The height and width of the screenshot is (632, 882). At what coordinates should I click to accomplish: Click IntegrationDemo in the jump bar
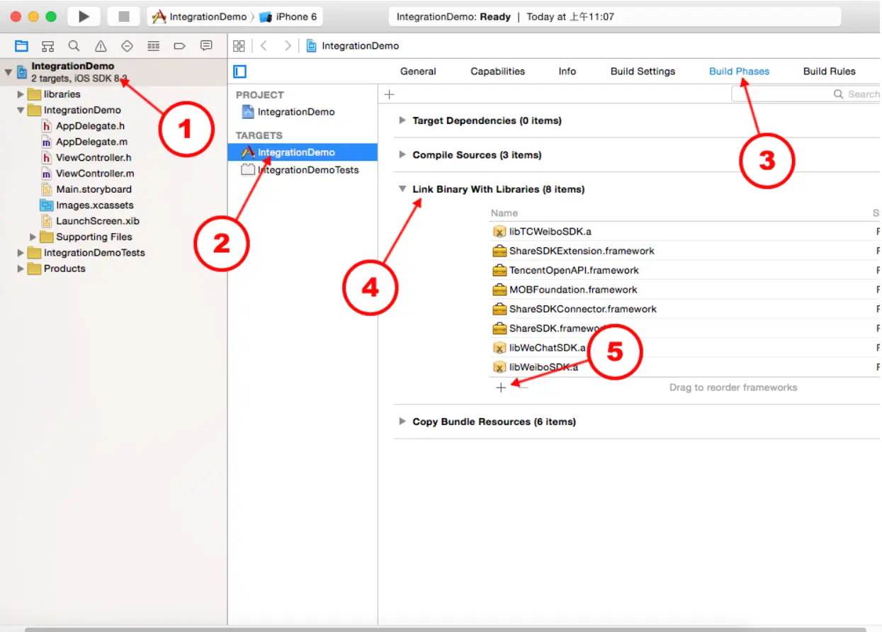coord(353,46)
